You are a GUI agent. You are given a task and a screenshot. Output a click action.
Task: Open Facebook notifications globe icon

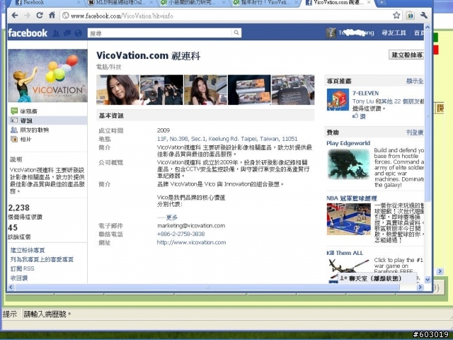tap(78, 33)
